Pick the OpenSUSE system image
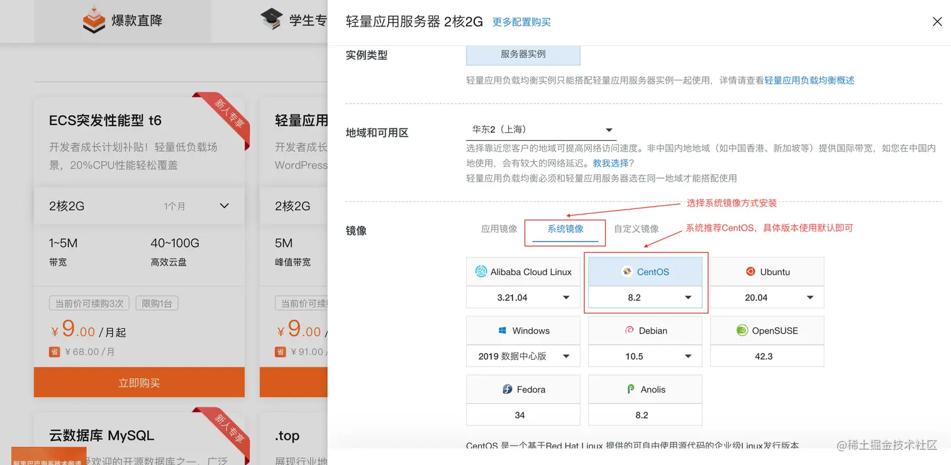The width and height of the screenshot is (951, 465). [x=767, y=331]
